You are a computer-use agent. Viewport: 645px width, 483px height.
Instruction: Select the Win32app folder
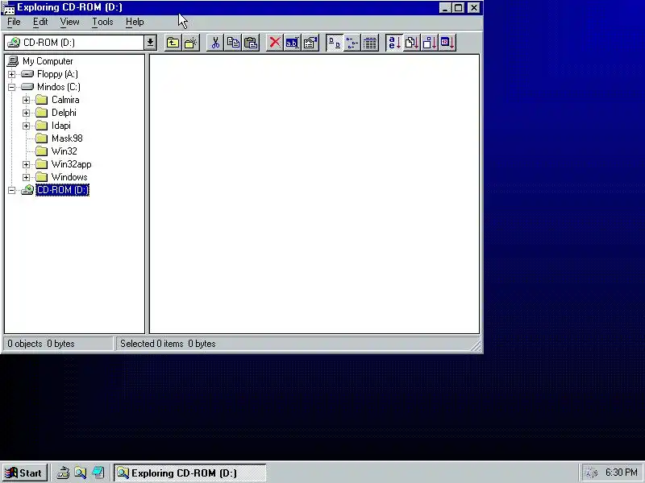pos(72,164)
